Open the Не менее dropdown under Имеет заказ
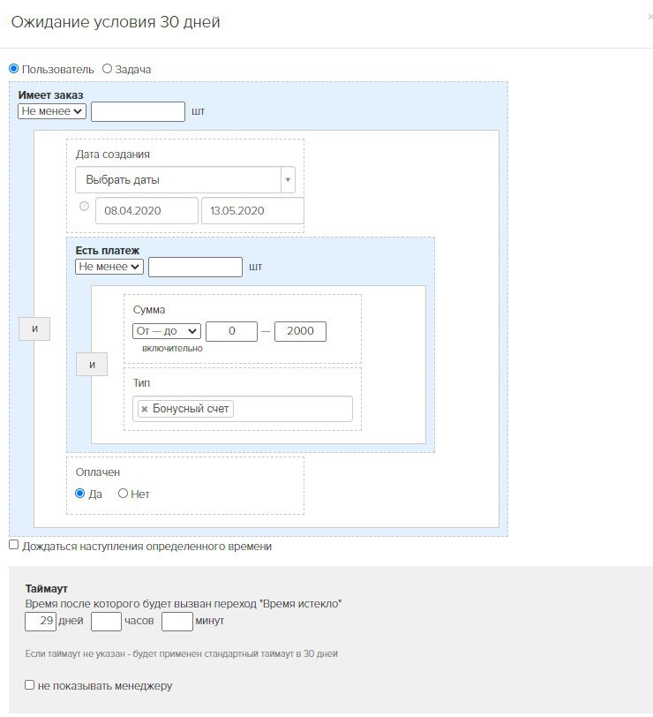 (52, 111)
